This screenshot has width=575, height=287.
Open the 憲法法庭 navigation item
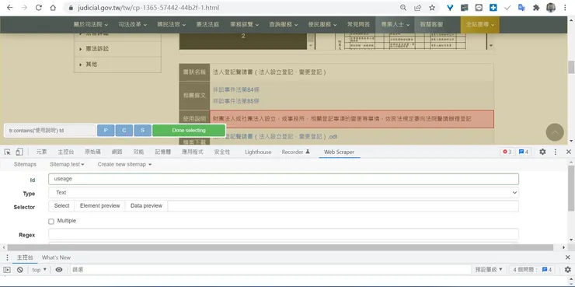click(x=207, y=25)
